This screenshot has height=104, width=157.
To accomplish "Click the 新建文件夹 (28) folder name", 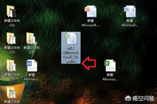I will (x=31, y=50).
